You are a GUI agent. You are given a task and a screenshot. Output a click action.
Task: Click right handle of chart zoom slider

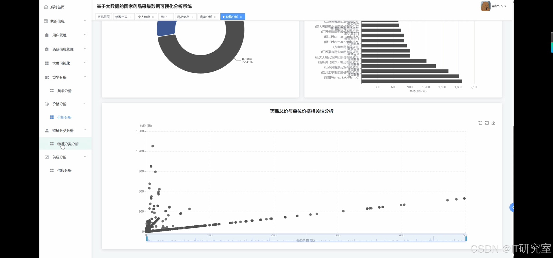pyautogui.click(x=466, y=239)
